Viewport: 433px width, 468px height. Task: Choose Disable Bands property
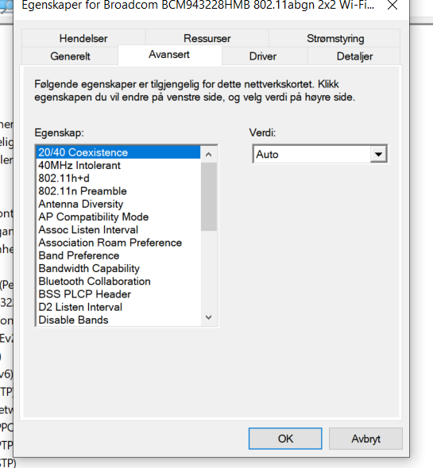tap(118, 320)
